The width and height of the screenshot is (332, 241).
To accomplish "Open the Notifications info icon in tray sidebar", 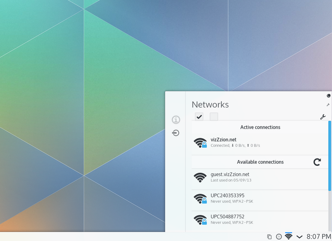I will [x=176, y=120].
